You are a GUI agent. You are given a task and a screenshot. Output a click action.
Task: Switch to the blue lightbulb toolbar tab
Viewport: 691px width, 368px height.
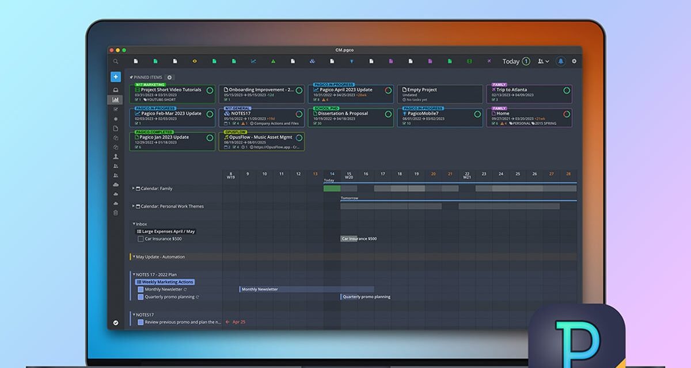(351, 61)
